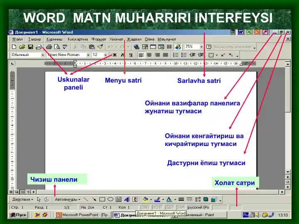299x224 pixels.
Task: Insert a text box from drawing toolbar
Action: click(x=119, y=200)
